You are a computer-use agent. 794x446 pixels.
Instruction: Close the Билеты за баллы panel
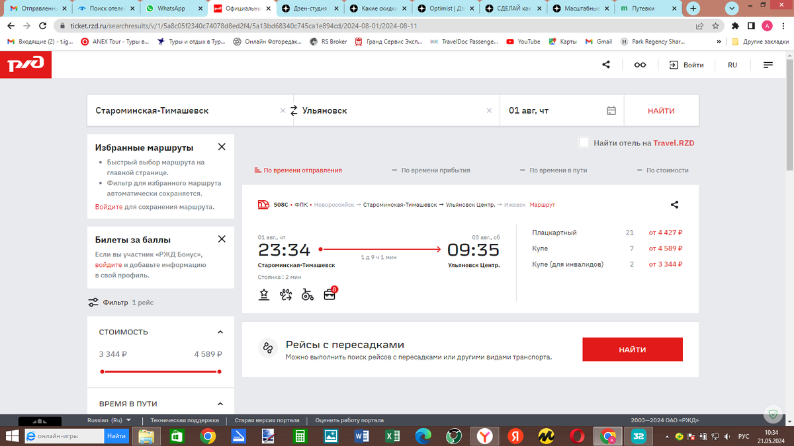click(222, 239)
